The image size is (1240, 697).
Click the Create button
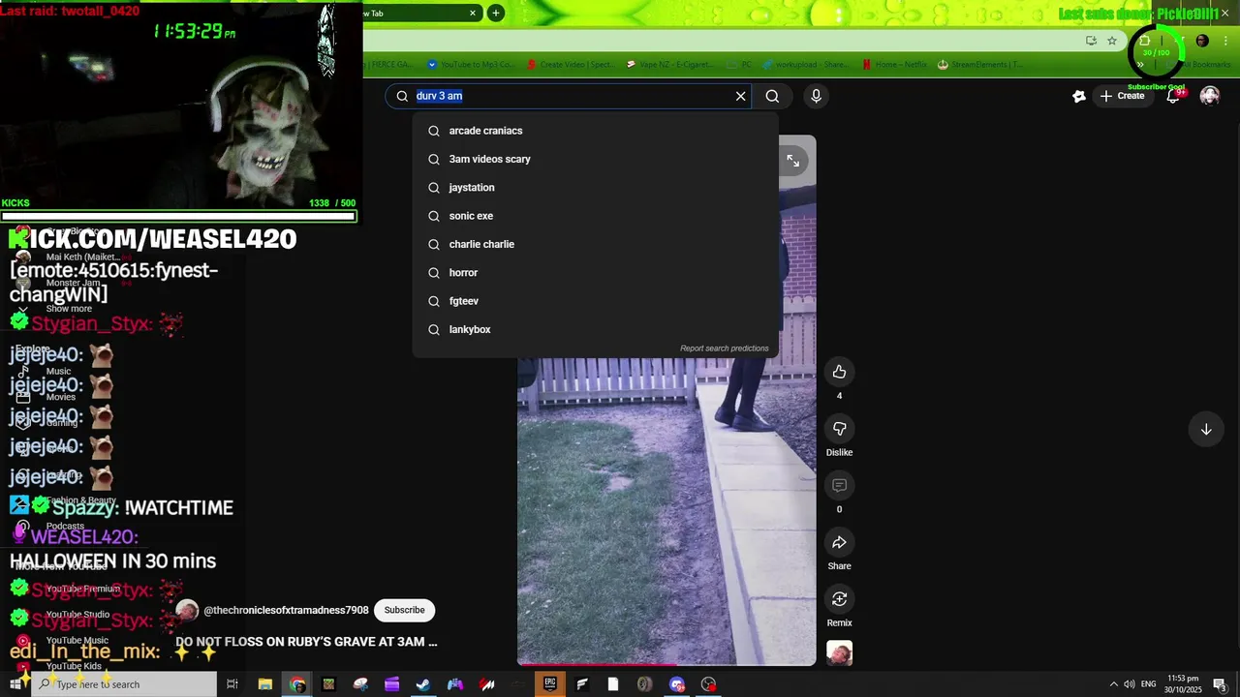tap(1122, 96)
